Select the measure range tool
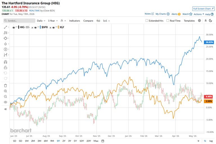 tap(5, 55)
